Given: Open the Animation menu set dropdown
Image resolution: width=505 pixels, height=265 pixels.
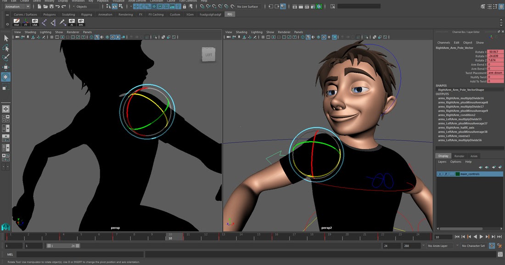Looking at the screenshot, I should [x=17, y=6].
